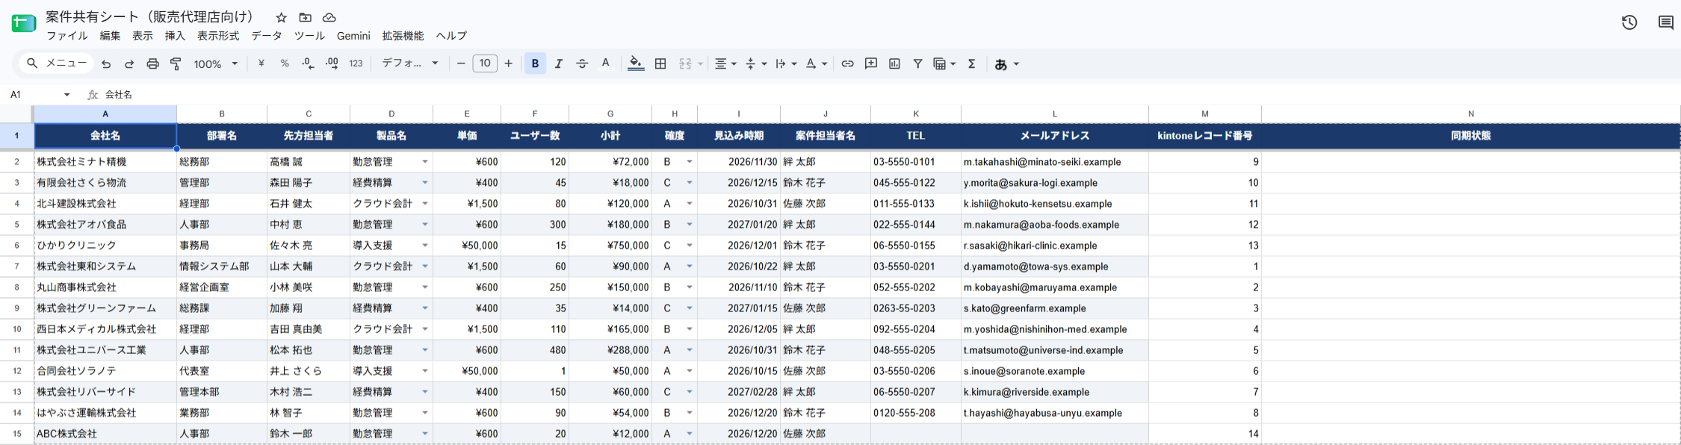
Task: Open the text color picker
Action: tap(606, 64)
